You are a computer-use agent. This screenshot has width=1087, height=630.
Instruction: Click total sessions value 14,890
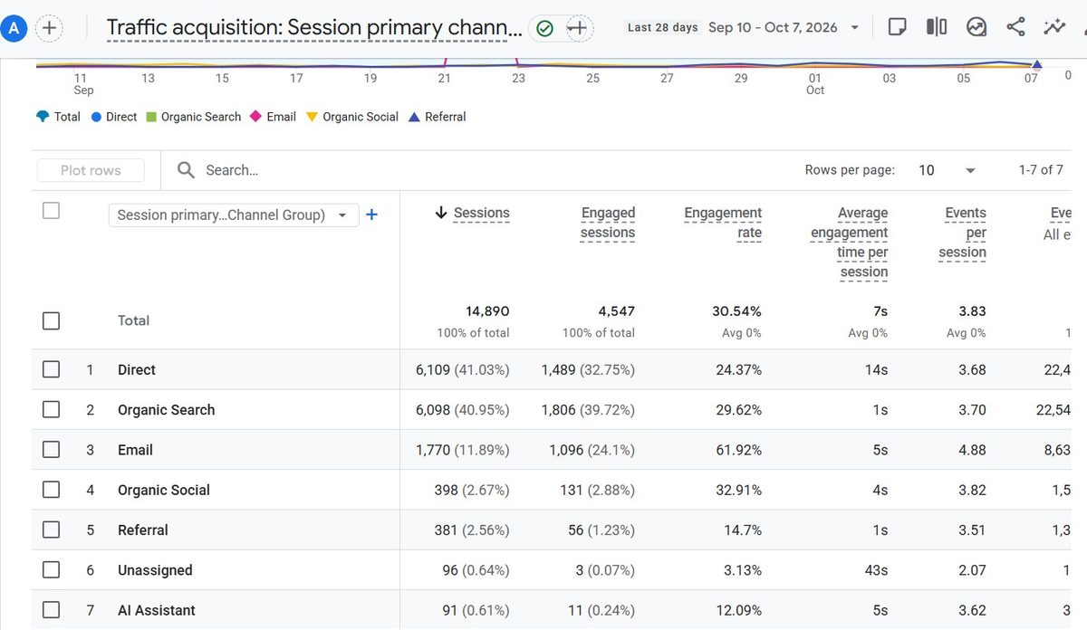coord(487,311)
